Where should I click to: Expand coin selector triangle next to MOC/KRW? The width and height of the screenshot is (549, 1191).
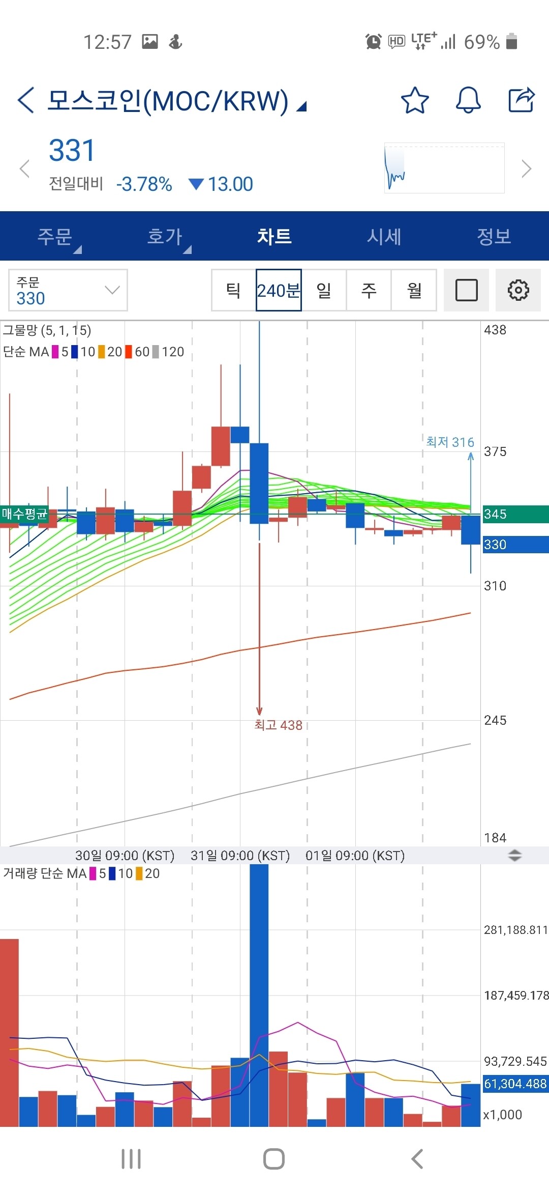coord(302,106)
